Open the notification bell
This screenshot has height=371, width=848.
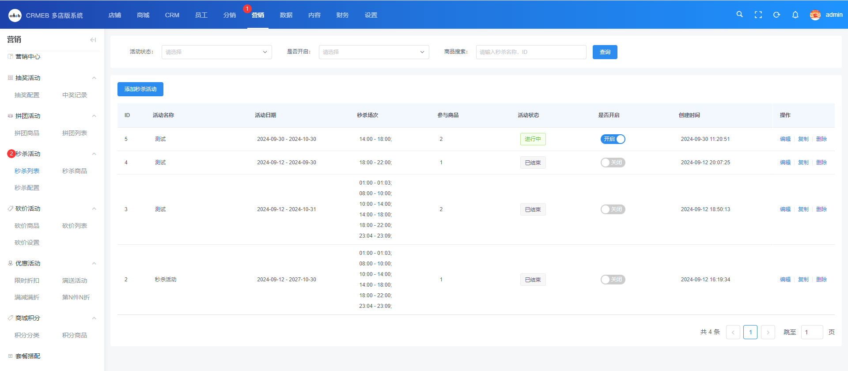tap(795, 15)
